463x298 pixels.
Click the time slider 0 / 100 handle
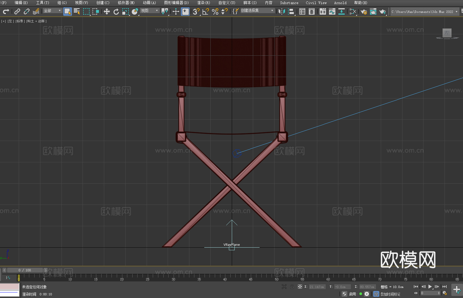pos(25,270)
